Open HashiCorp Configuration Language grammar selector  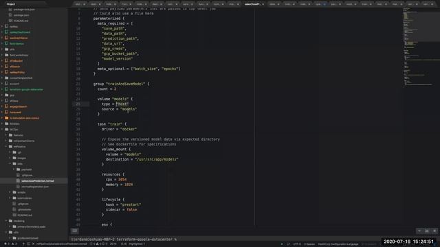click(338, 244)
